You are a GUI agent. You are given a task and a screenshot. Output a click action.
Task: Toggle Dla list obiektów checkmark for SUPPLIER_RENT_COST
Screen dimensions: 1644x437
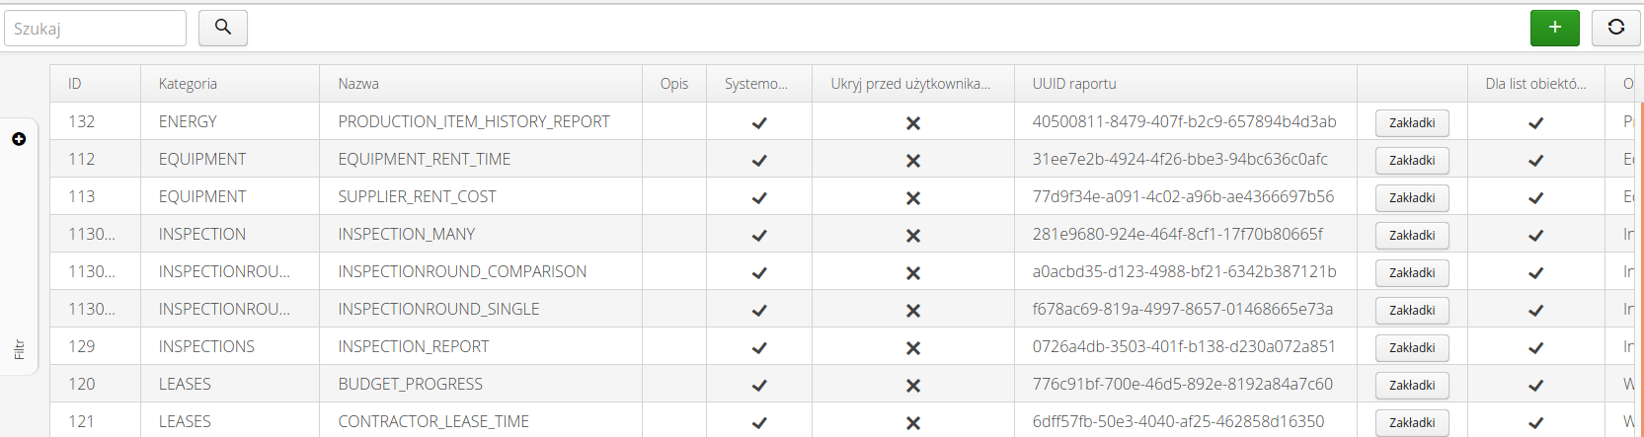[x=1535, y=198]
